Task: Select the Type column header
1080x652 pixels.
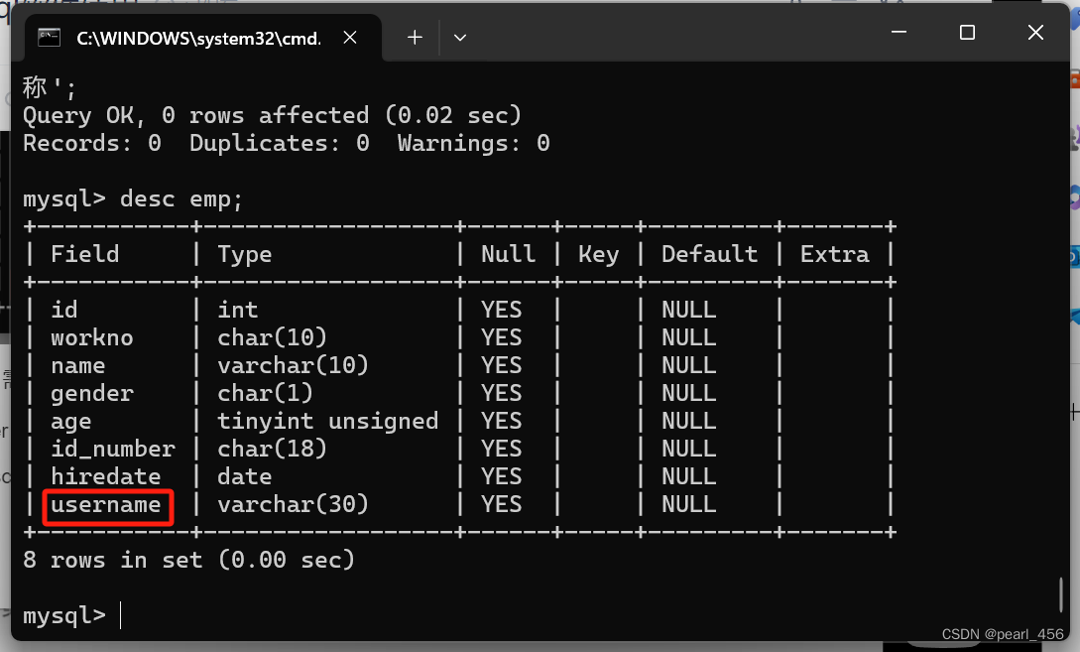Action: point(244,254)
